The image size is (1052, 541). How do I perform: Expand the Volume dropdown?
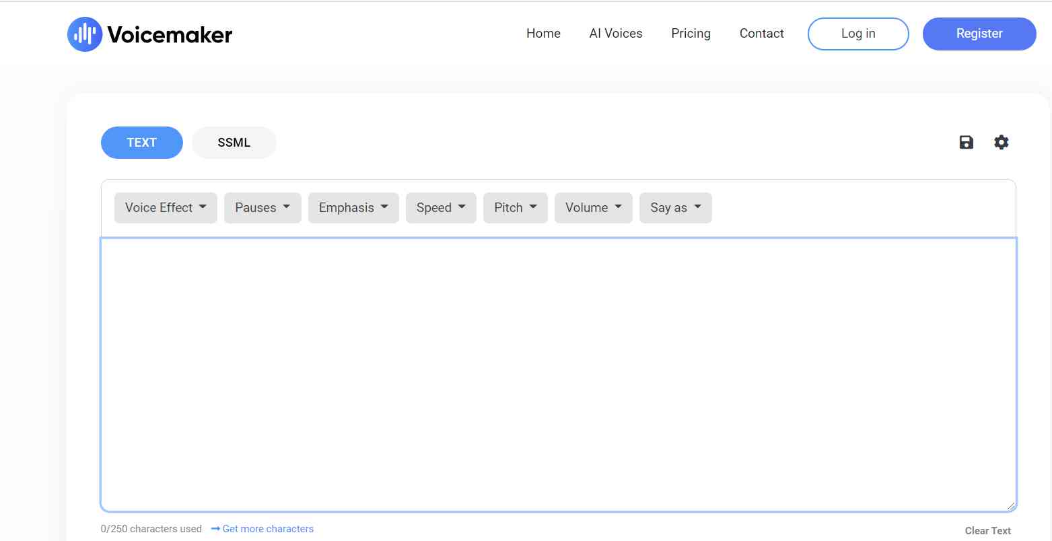click(594, 208)
